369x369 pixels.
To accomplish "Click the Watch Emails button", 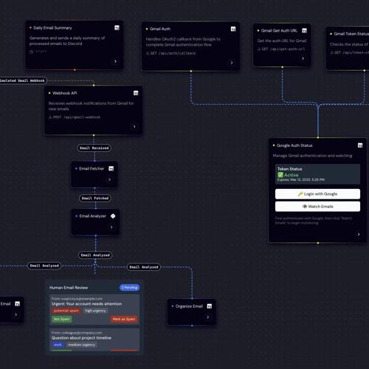I will point(317,207).
